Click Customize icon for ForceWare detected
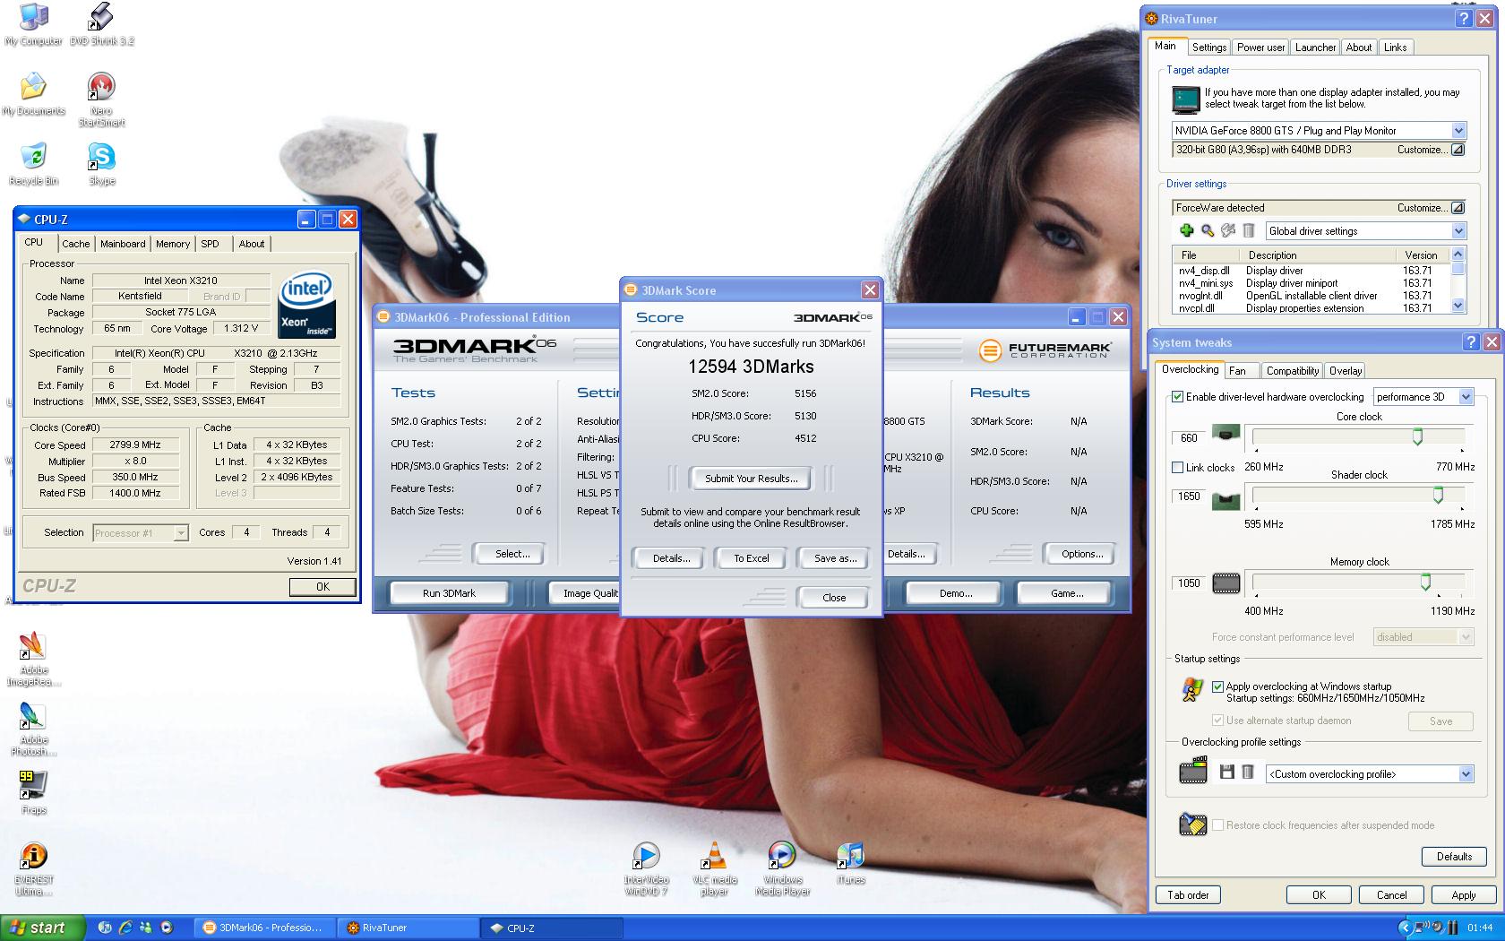The height and width of the screenshot is (941, 1505). (1458, 207)
